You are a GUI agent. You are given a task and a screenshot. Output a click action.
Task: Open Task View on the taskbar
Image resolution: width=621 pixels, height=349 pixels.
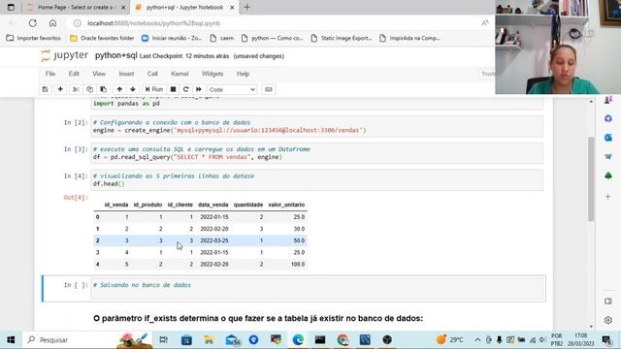coord(163,340)
